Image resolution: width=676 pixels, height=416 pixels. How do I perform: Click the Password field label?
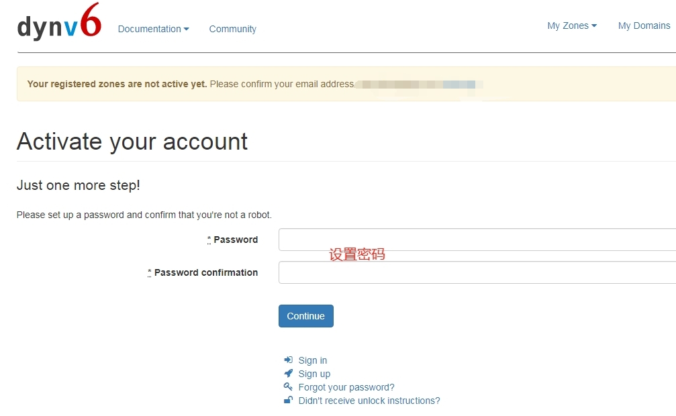point(236,240)
